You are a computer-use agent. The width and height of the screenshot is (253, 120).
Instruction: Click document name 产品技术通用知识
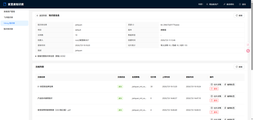(45, 98)
